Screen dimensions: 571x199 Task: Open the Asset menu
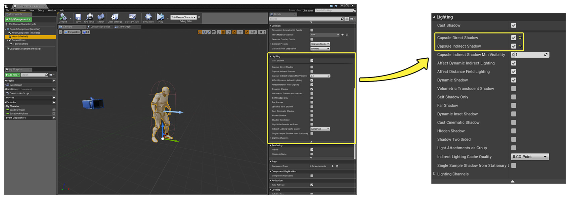23,10
